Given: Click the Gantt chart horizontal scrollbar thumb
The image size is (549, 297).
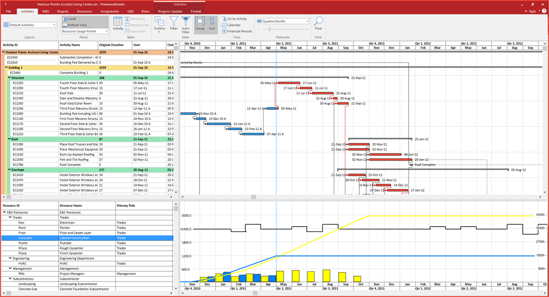Looking at the screenshot, I should (x=253, y=197).
